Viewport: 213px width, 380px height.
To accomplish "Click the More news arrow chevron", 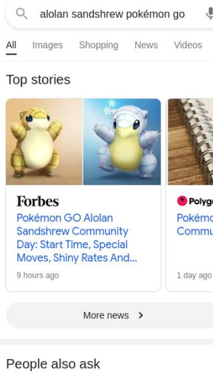I will [141, 315].
